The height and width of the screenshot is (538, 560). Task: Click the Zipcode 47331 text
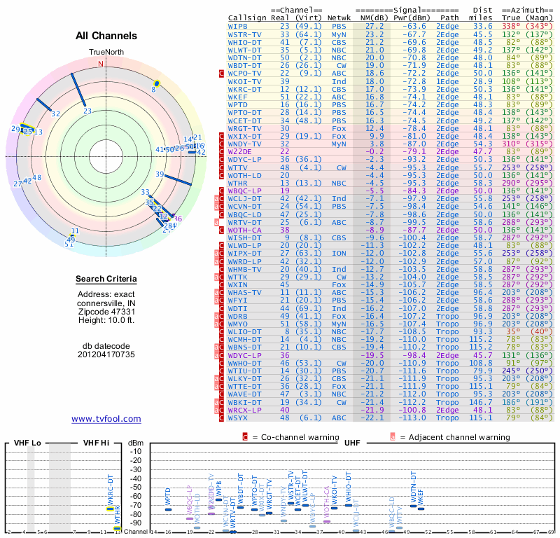[106, 311]
